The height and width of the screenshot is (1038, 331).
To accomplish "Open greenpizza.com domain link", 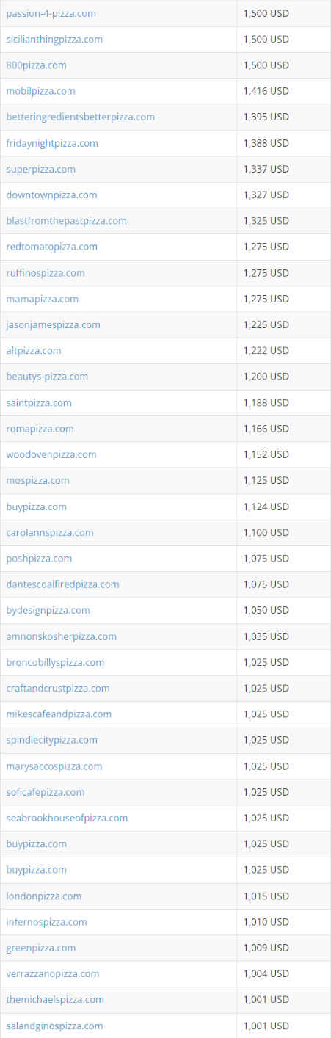I will click(40, 948).
